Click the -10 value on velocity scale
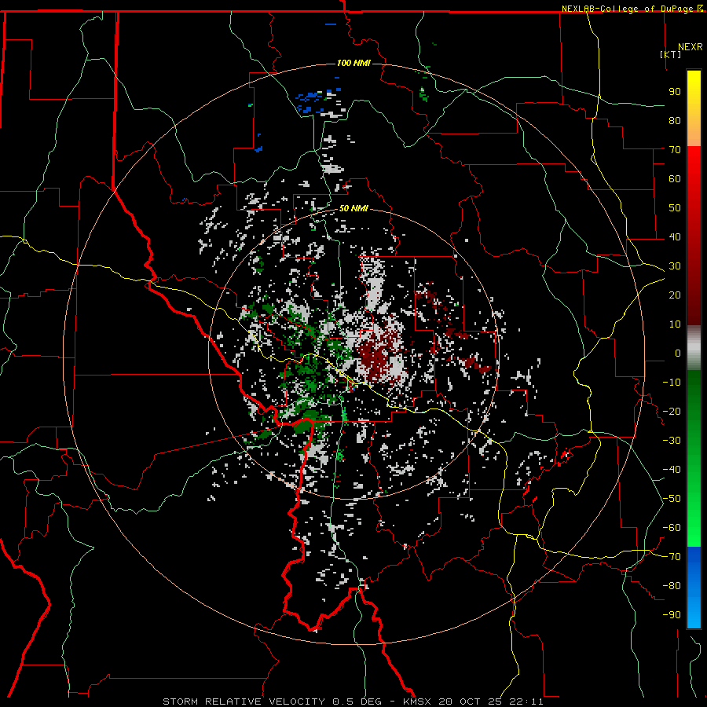Image resolution: width=707 pixels, height=707 pixels. tap(672, 383)
